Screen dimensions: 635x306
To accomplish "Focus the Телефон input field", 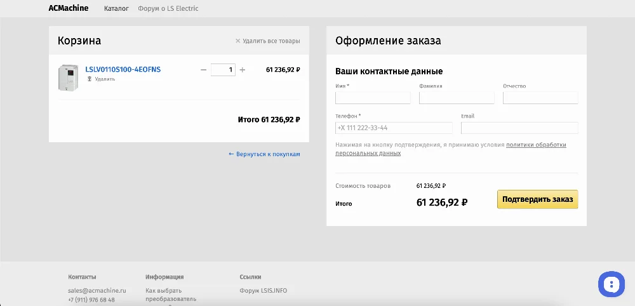I will click(394, 128).
